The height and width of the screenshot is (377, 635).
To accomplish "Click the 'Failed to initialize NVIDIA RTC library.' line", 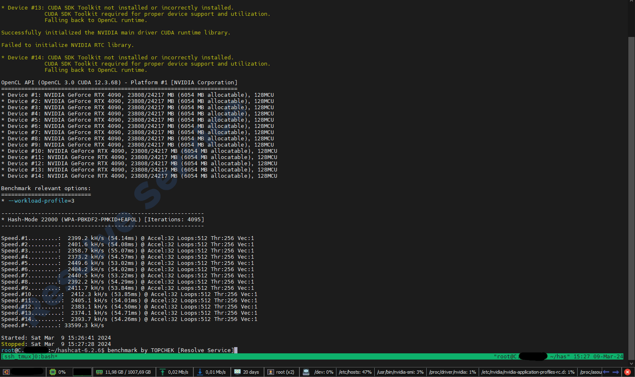I will click(68, 45).
